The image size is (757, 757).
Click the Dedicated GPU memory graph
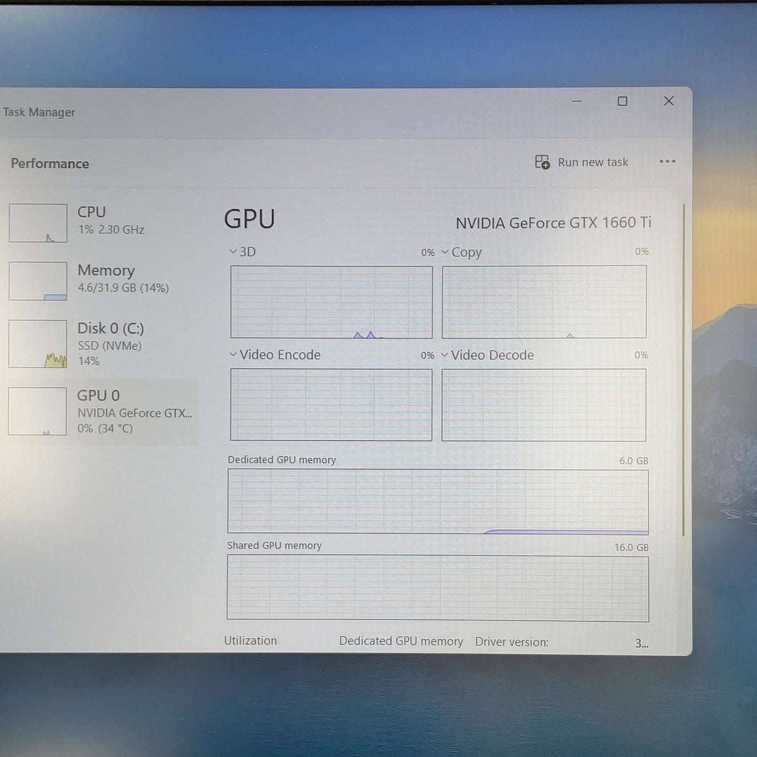[x=438, y=502]
